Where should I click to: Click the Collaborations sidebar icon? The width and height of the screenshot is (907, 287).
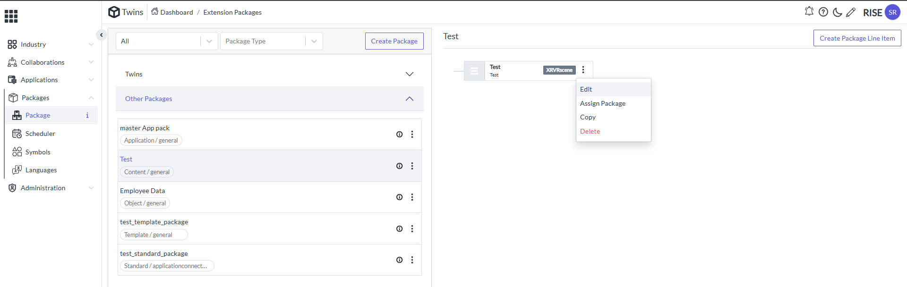tap(12, 62)
